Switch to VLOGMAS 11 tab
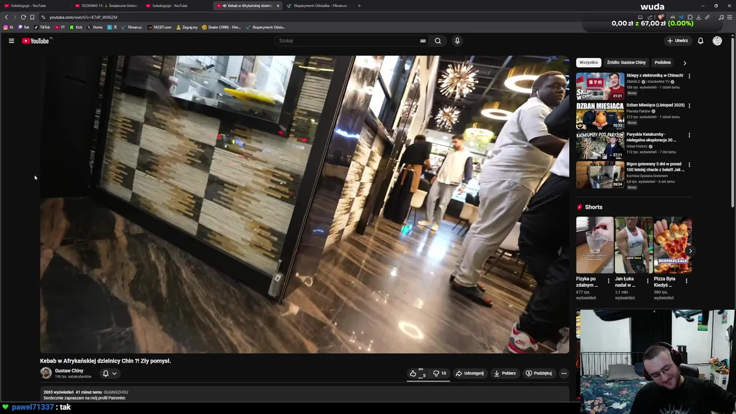 [x=106, y=6]
